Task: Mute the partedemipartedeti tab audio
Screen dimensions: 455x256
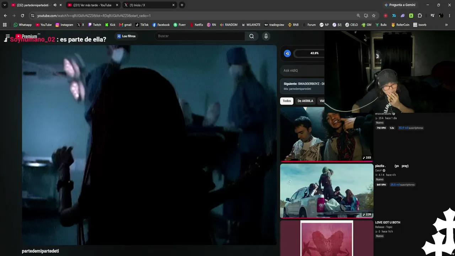Action: pyautogui.click(x=55, y=5)
